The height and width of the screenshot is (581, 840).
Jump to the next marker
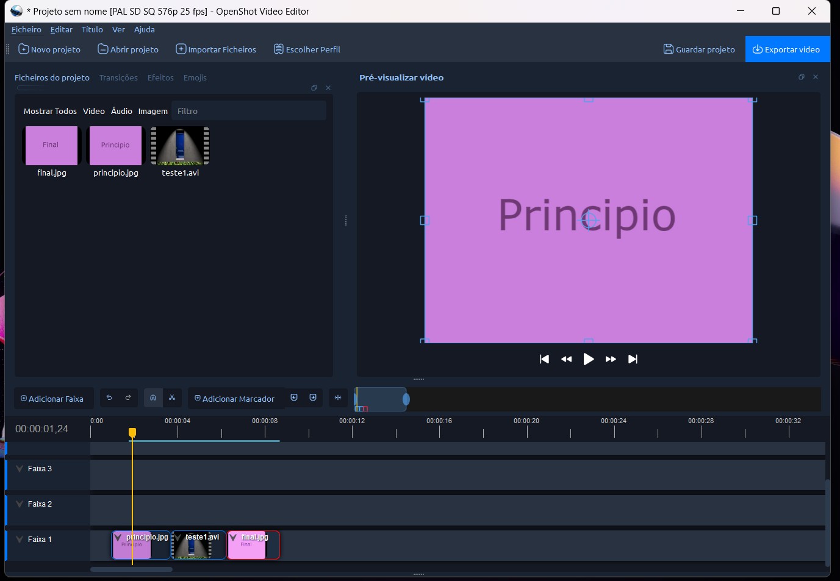(313, 398)
